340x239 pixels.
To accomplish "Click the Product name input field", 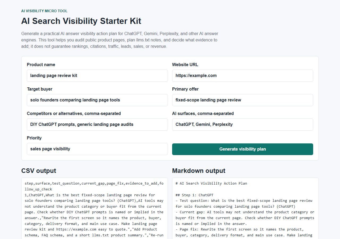I will tap(97, 76).
